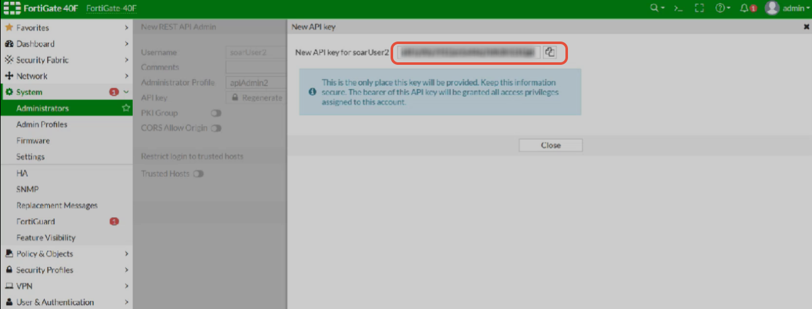This screenshot has width=812, height=309.
Task: Expand the Dashboard menu
Action: point(66,44)
